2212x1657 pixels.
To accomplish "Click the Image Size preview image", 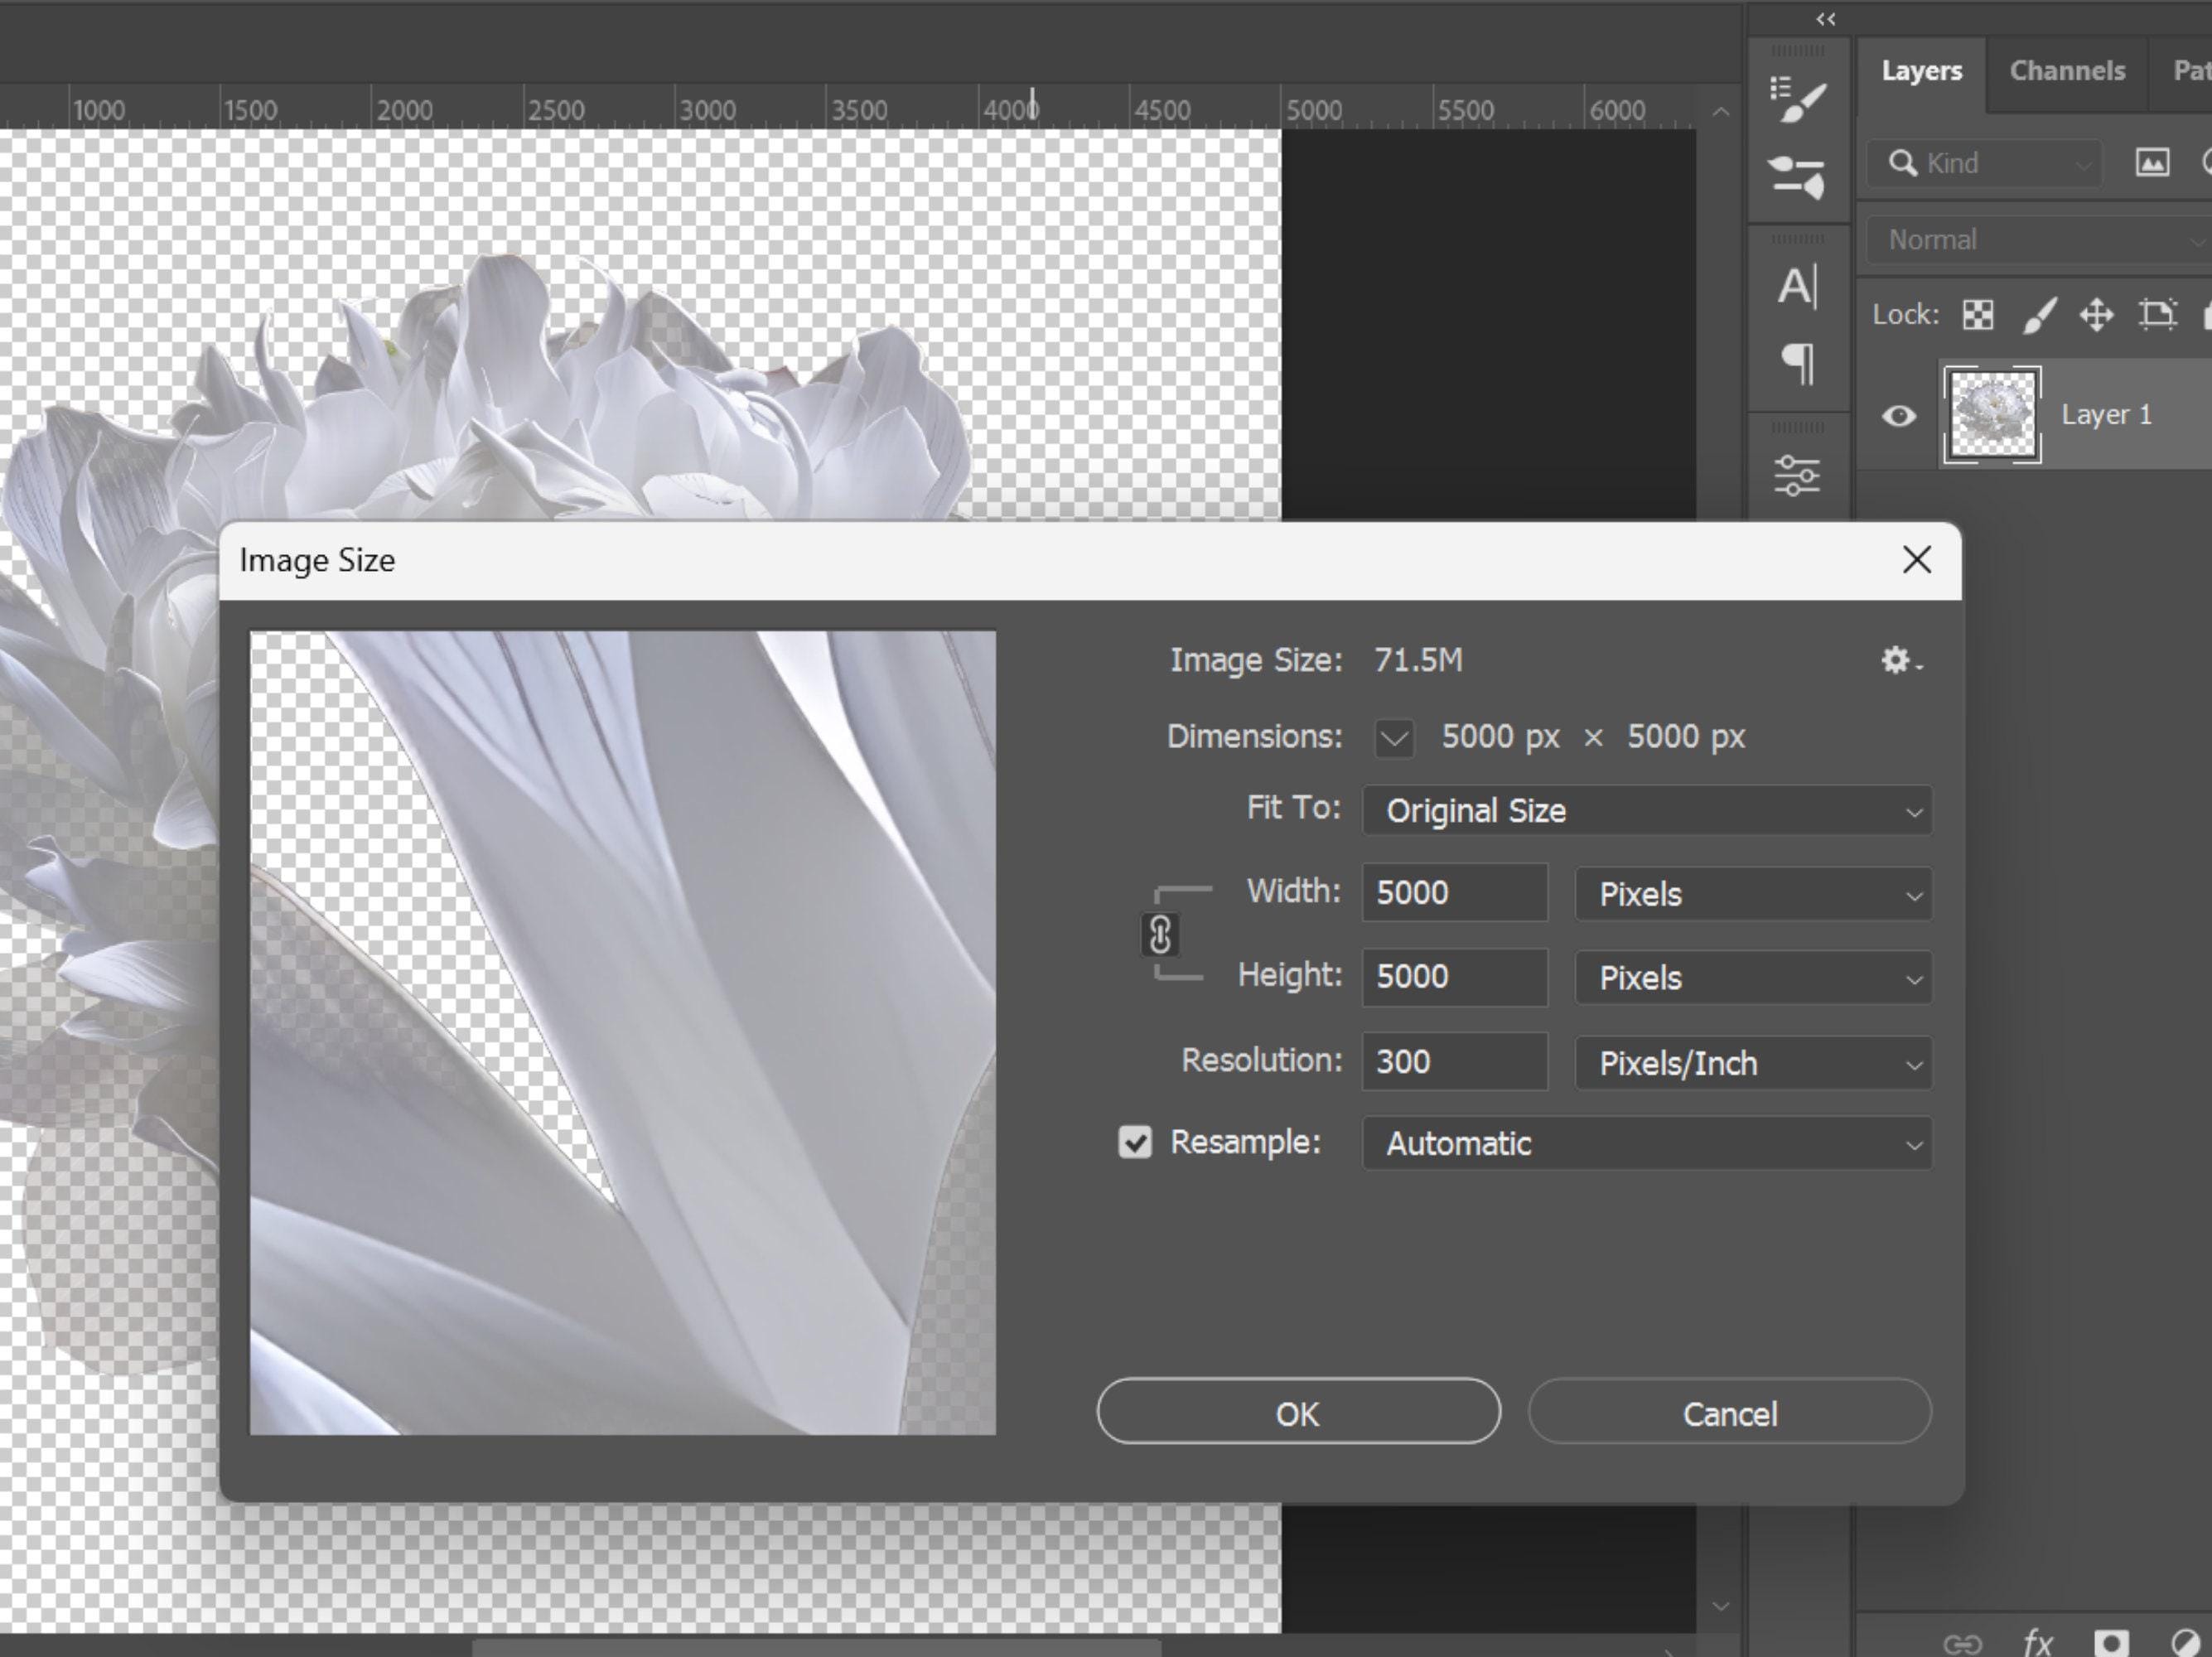I will coord(622,1032).
